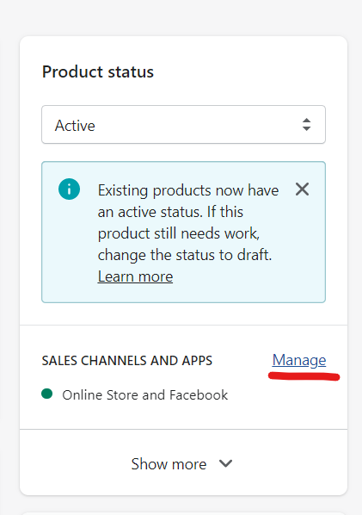Dismiss the info banner with the X icon
The width and height of the screenshot is (362, 515).
(302, 189)
